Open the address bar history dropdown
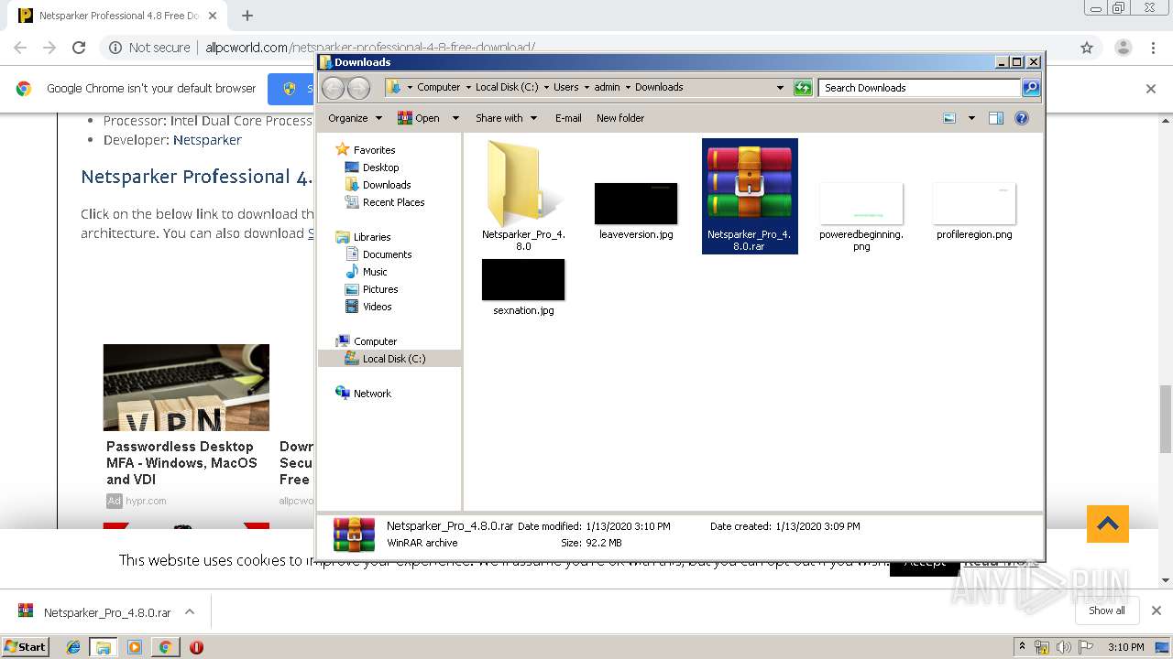Screen dimensions: 1173x659 (x=780, y=88)
